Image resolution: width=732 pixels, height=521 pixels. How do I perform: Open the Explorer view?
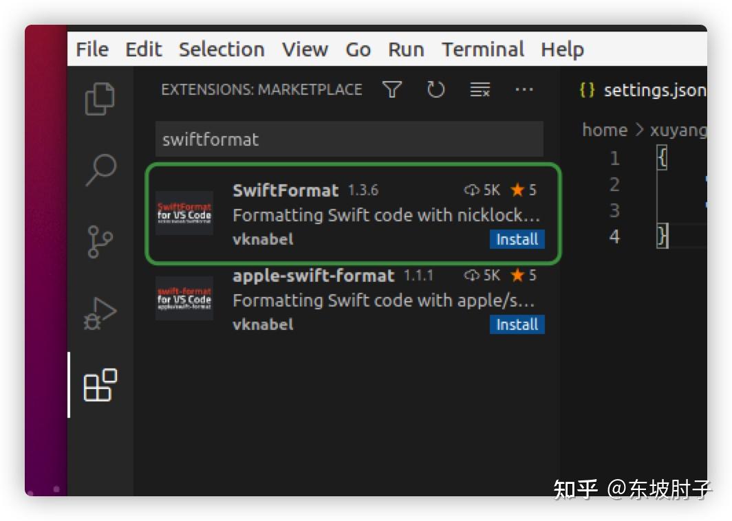100,98
